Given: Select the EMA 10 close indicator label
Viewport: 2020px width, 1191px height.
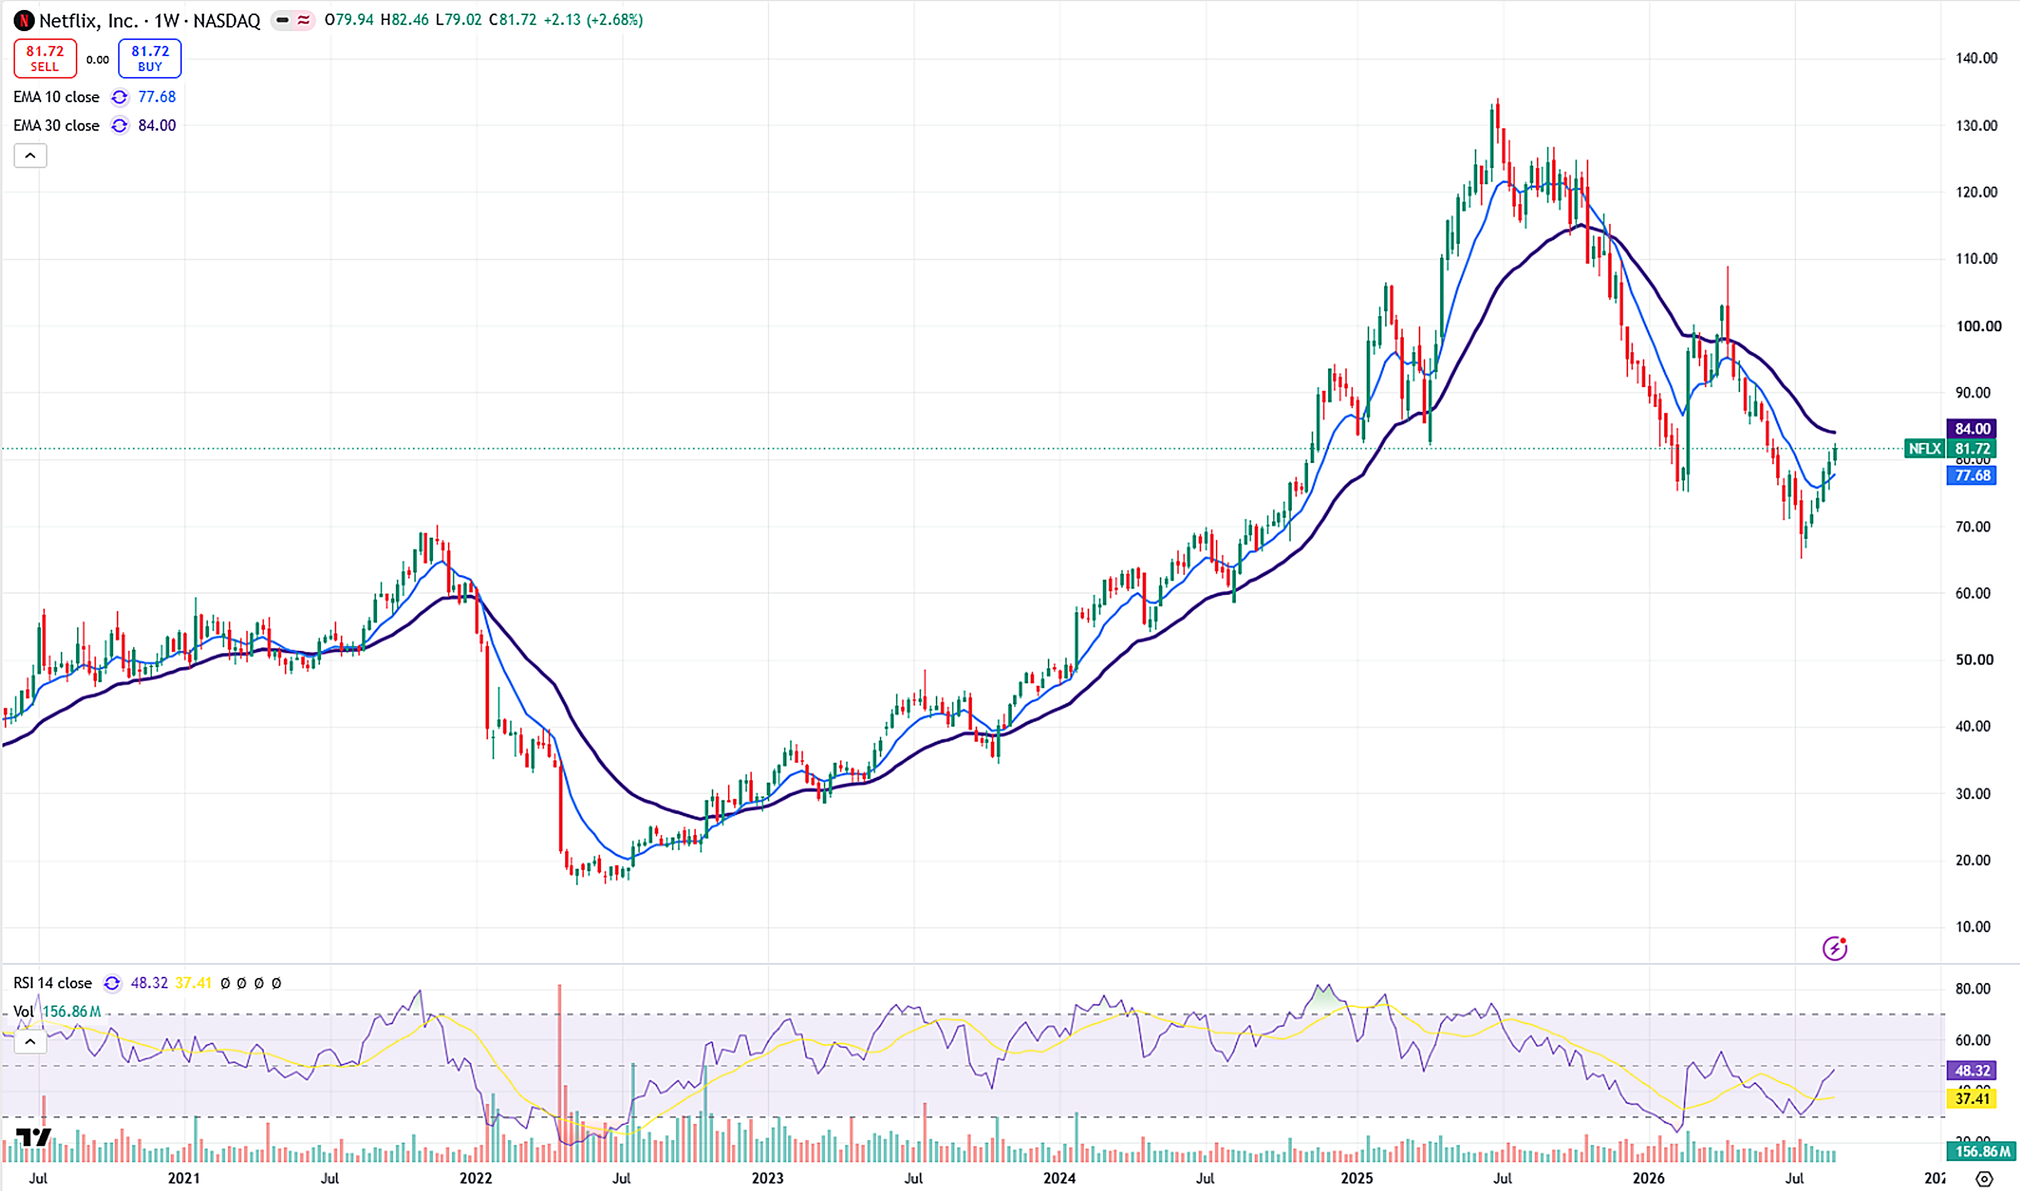Looking at the screenshot, I should 56,97.
